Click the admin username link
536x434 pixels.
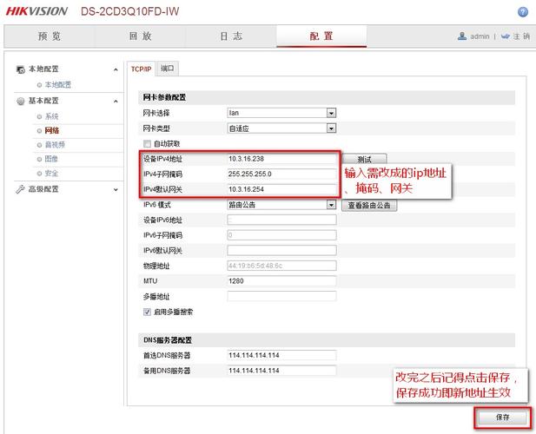(x=480, y=36)
